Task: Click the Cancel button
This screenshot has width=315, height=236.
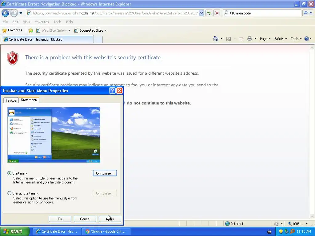Action: tap(85, 219)
